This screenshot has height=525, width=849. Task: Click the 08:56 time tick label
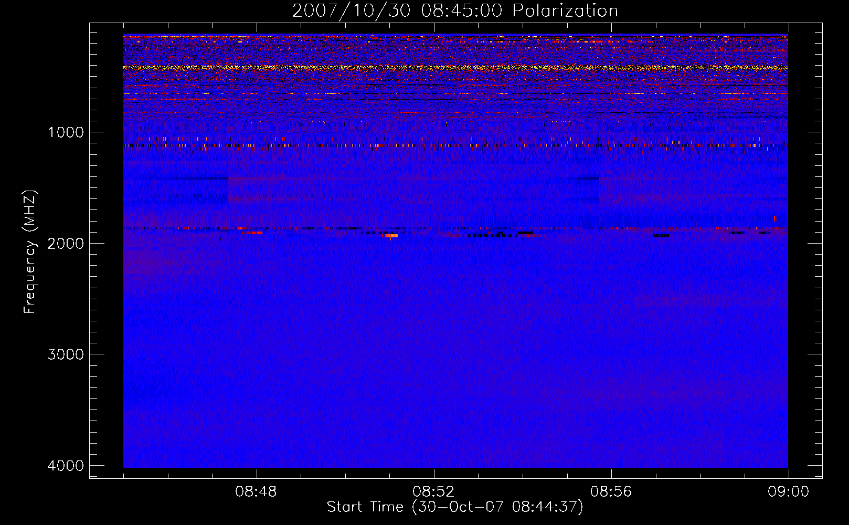[611, 492]
